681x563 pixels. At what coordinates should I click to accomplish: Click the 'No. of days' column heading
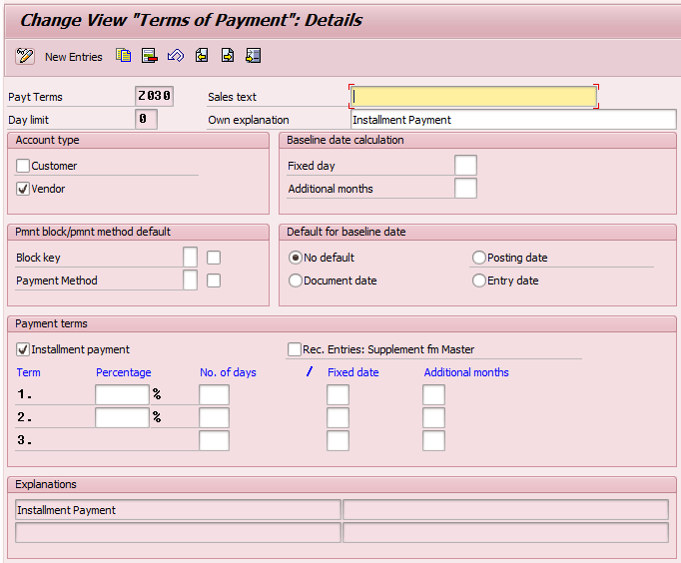pyautogui.click(x=228, y=372)
